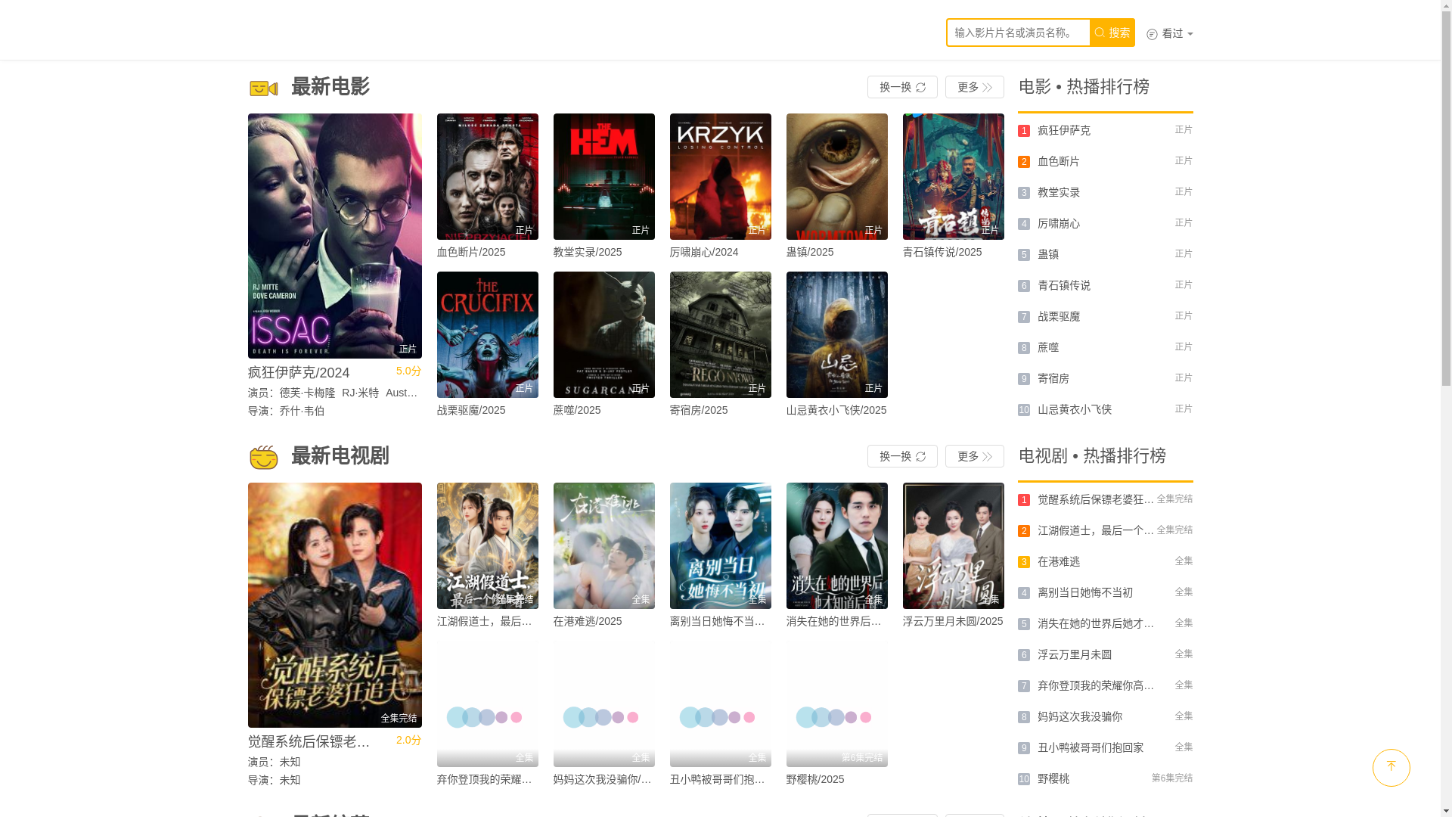This screenshot has width=1452, height=817.
Task: Open loading thumbnail for 妈妈这次我没骗你
Action: [604, 704]
